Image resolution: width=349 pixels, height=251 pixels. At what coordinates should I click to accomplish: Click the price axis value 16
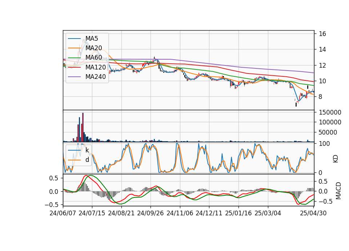(x=322, y=34)
